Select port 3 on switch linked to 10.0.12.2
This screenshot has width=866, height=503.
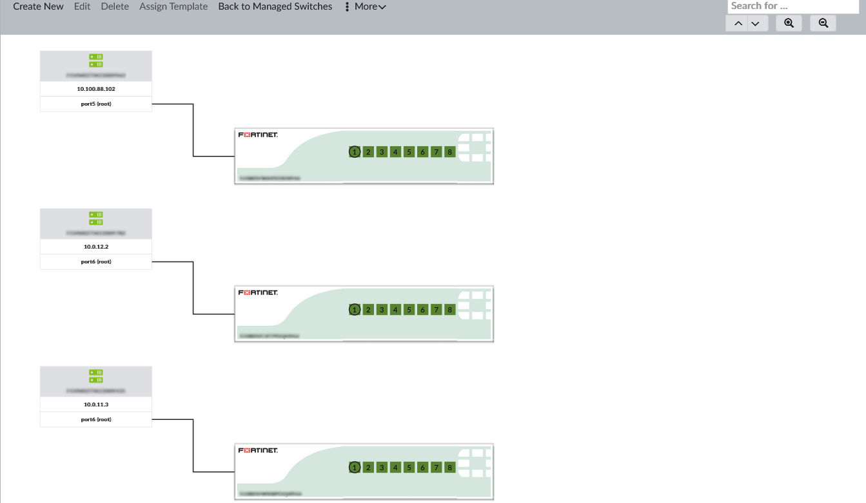click(382, 310)
